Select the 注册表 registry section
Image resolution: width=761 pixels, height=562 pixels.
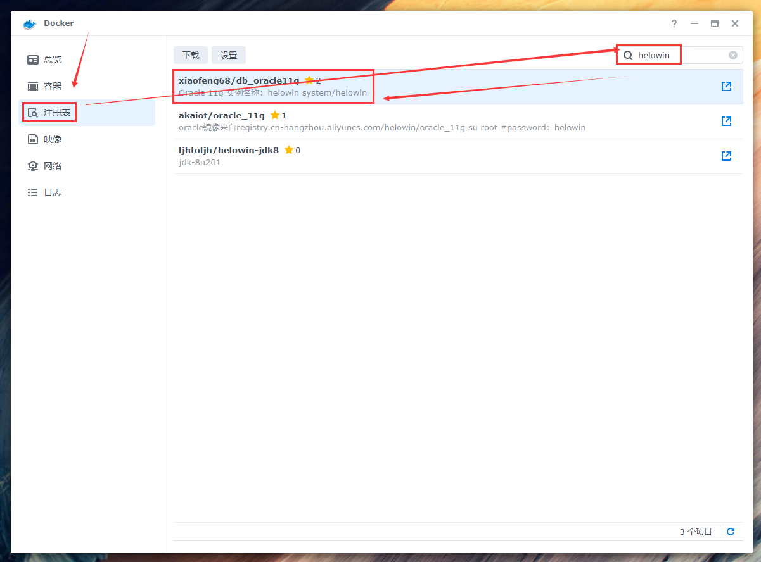pyautogui.click(x=56, y=113)
